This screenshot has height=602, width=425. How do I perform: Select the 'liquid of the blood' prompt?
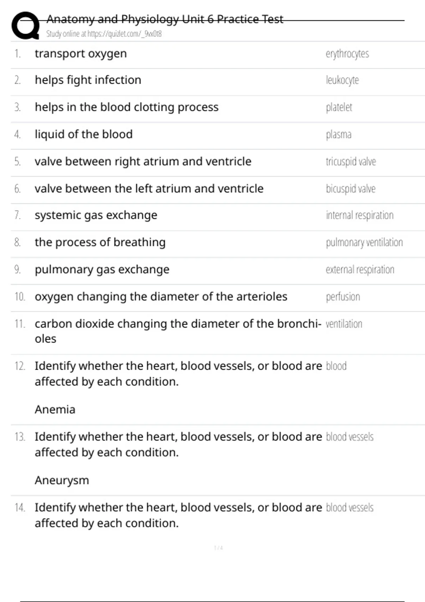point(84,134)
